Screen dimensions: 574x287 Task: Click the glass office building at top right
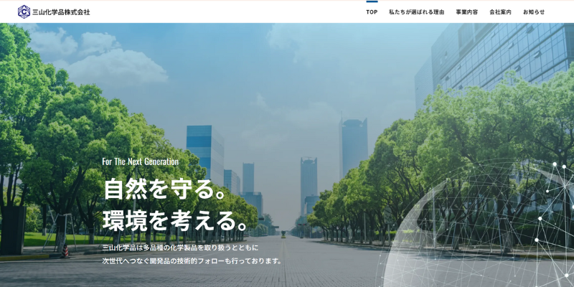pyautogui.click(x=495, y=57)
